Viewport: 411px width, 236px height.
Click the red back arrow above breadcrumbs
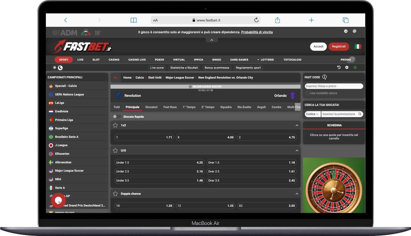click(116, 78)
